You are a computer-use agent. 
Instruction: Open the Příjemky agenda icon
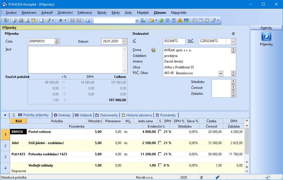(x=266, y=37)
